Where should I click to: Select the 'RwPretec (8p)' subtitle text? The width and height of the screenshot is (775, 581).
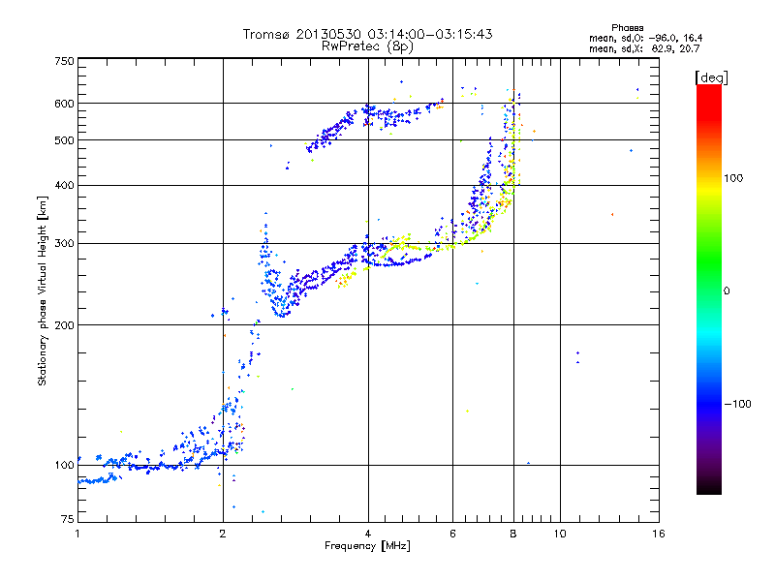point(367,46)
